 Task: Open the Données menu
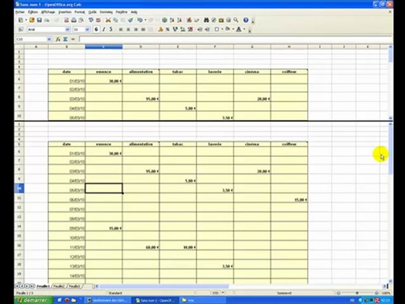point(106,12)
